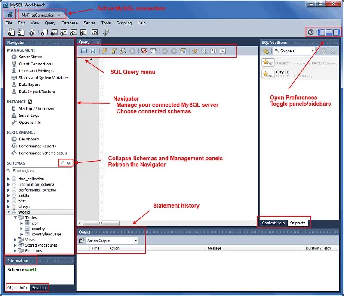Execute the query with the lightning bolt
The width and height of the screenshot is (344, 296).
pos(104,51)
